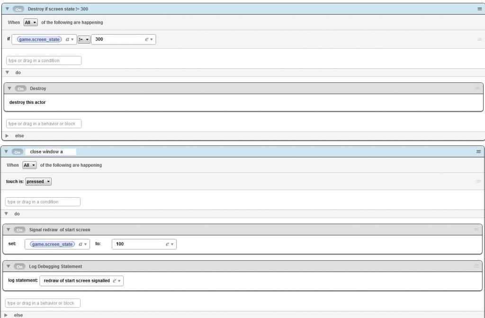
Task: Collapse the do section of close window rule
Action: click(x=7, y=214)
